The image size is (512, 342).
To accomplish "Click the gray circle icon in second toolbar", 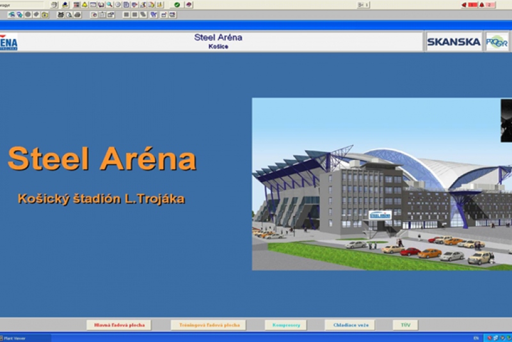I will tap(28, 15).
